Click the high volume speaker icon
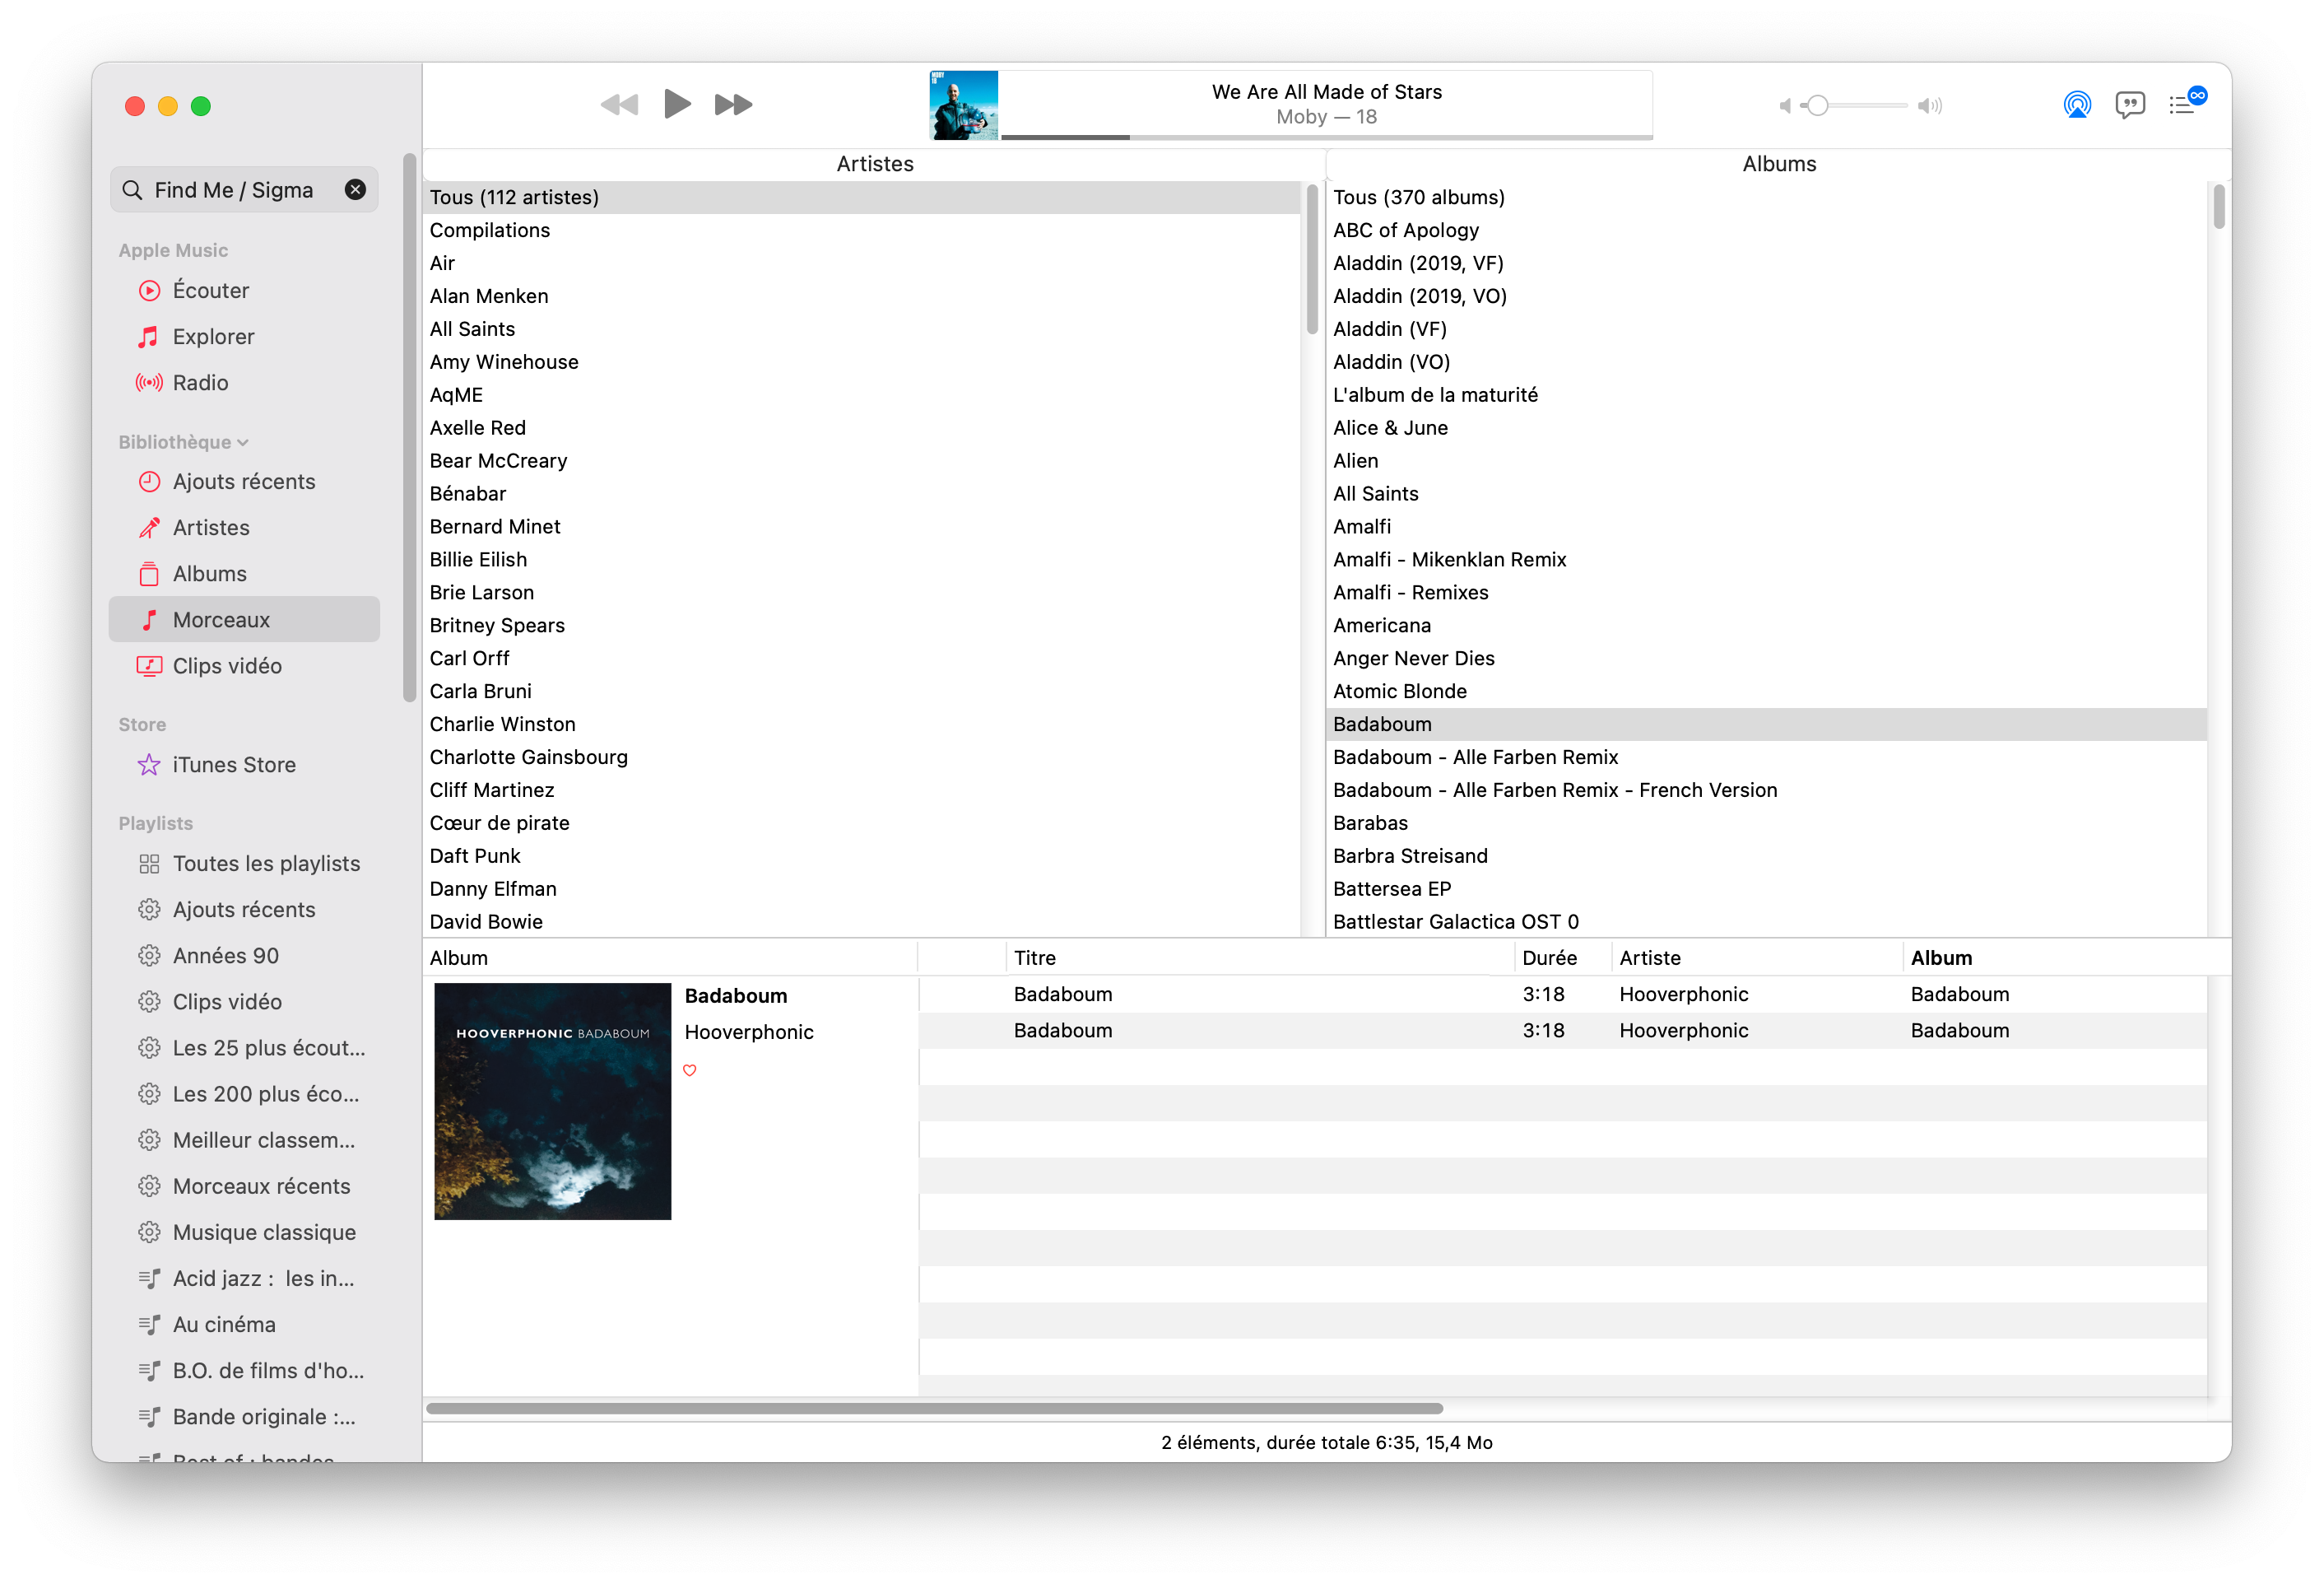The height and width of the screenshot is (1584, 2324). [1930, 106]
